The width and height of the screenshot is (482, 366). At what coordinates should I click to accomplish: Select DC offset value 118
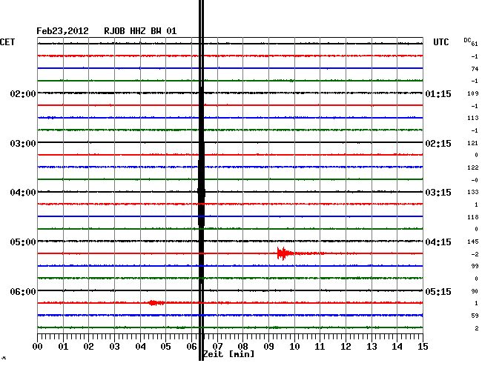[473, 217]
